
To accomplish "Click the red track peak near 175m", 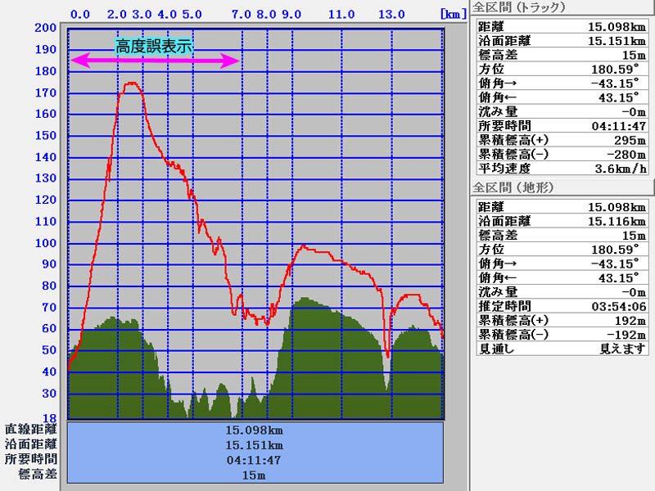I will (x=131, y=84).
